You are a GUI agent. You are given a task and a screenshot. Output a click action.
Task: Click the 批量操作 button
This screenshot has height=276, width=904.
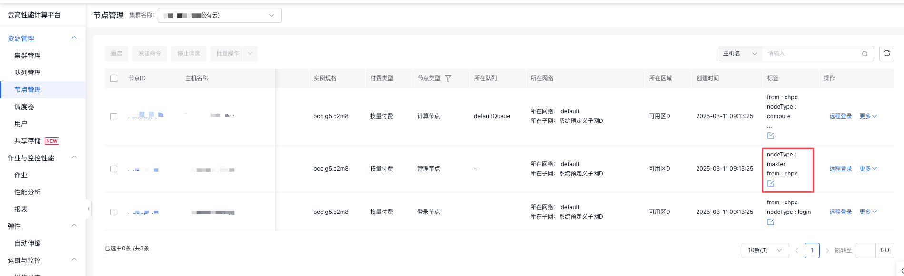pos(227,54)
